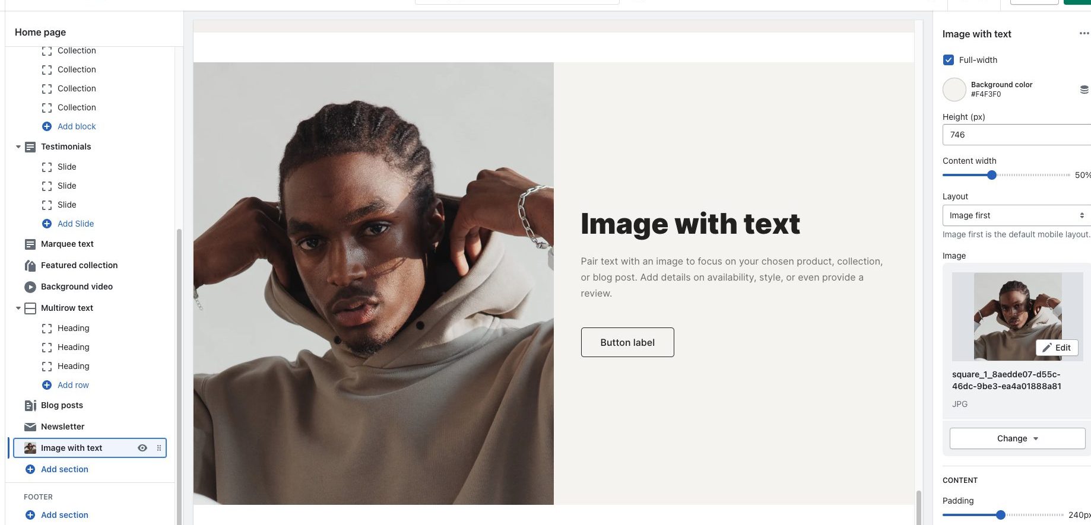1091x525 pixels.
Task: Click the Featured collection section icon
Action: 30,266
